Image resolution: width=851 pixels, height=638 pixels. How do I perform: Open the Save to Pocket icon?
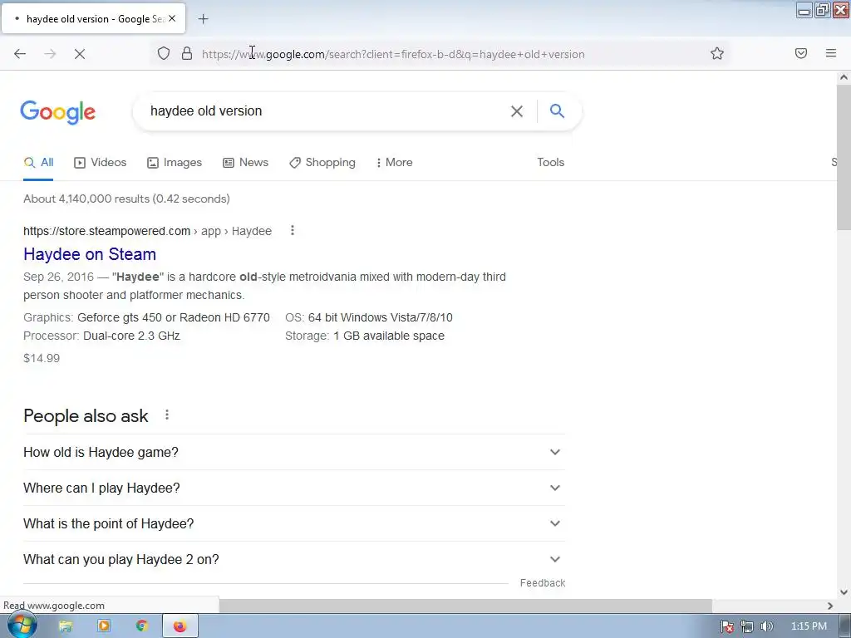coord(801,53)
